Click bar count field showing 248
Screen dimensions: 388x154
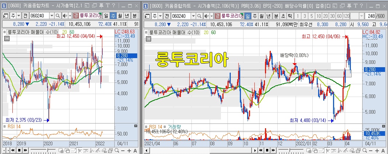pos(370,16)
